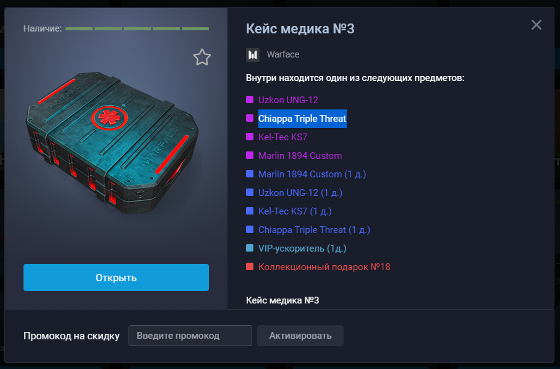Select highlighted Chiappa Triple Threat item

tap(302, 119)
